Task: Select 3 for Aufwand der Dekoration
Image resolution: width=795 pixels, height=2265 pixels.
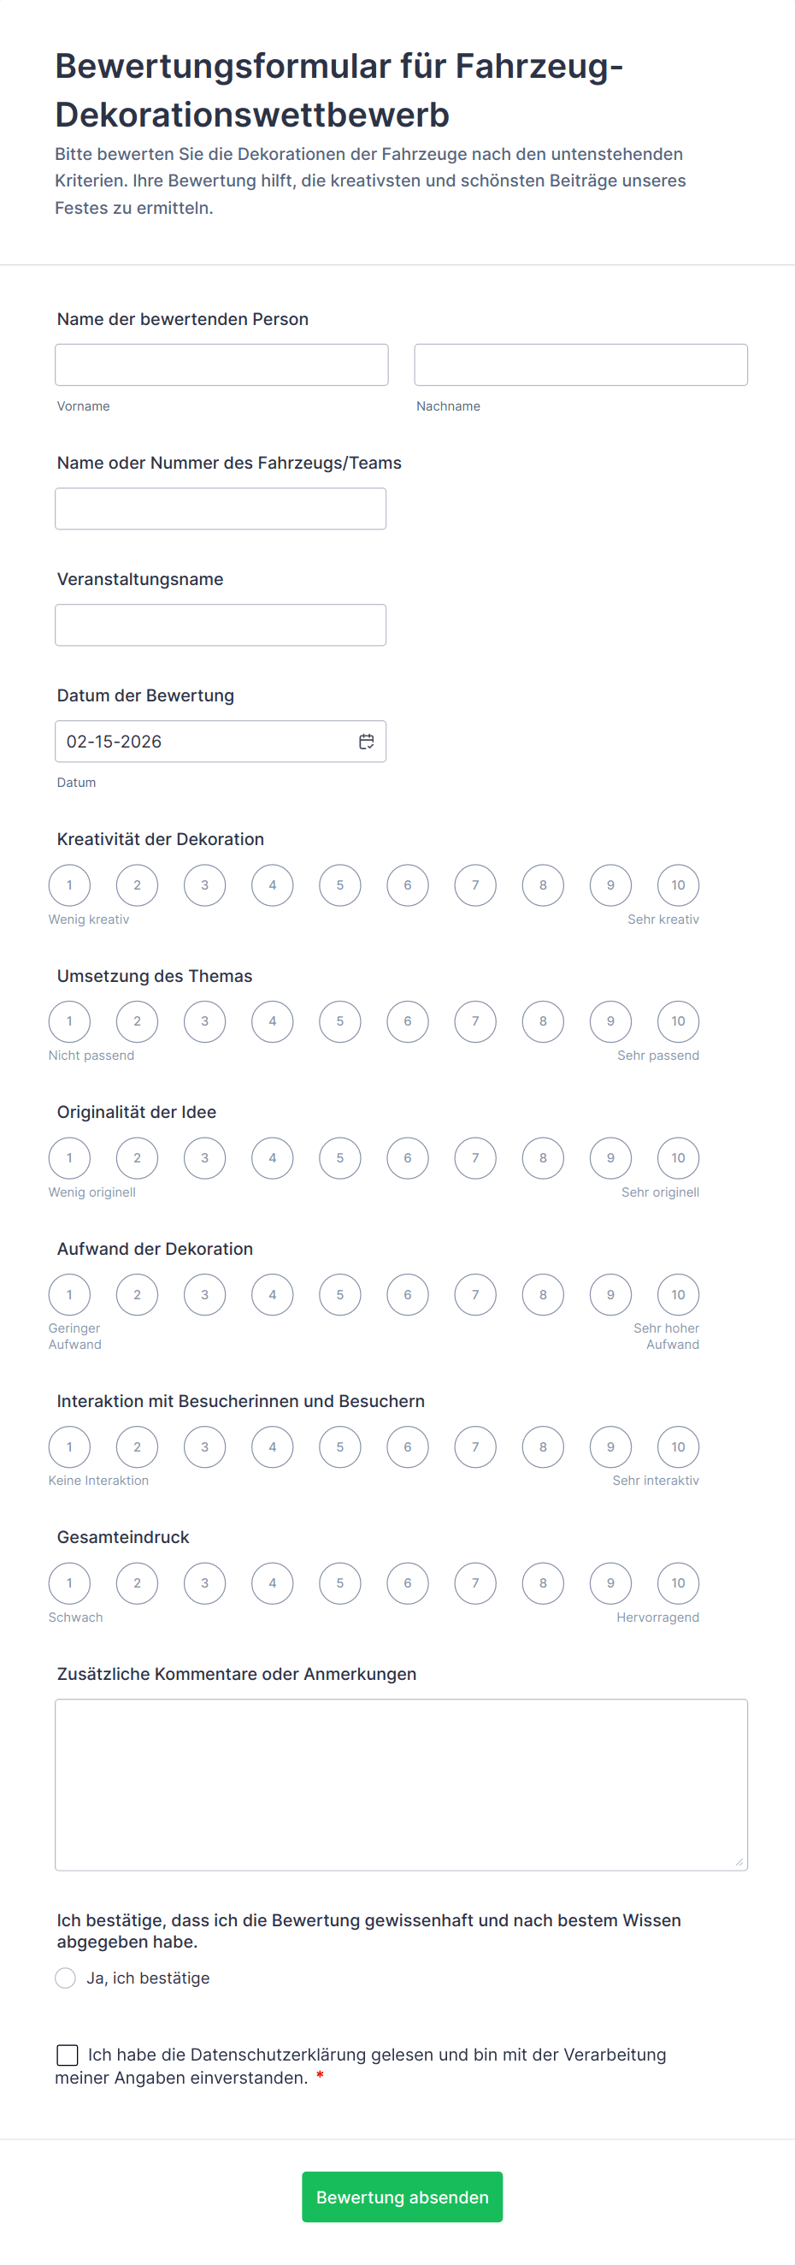Action: pos(204,1294)
